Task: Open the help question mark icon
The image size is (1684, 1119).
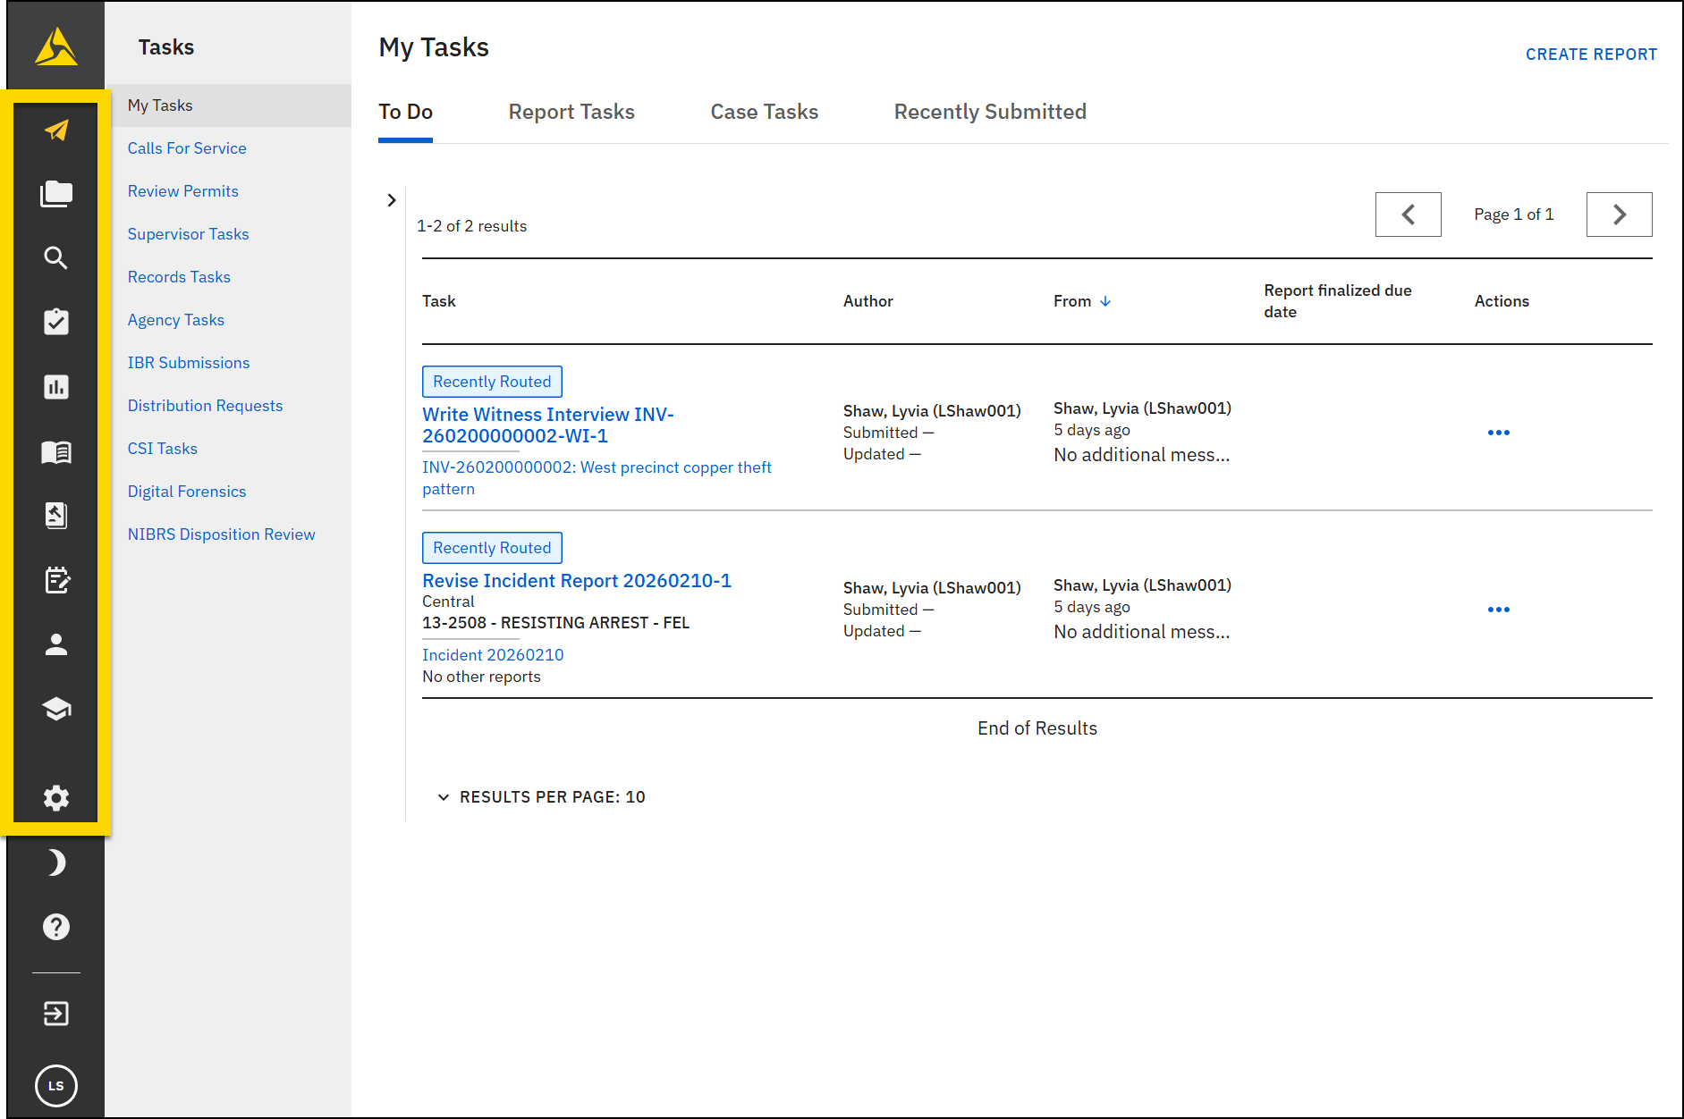Action: (x=55, y=927)
